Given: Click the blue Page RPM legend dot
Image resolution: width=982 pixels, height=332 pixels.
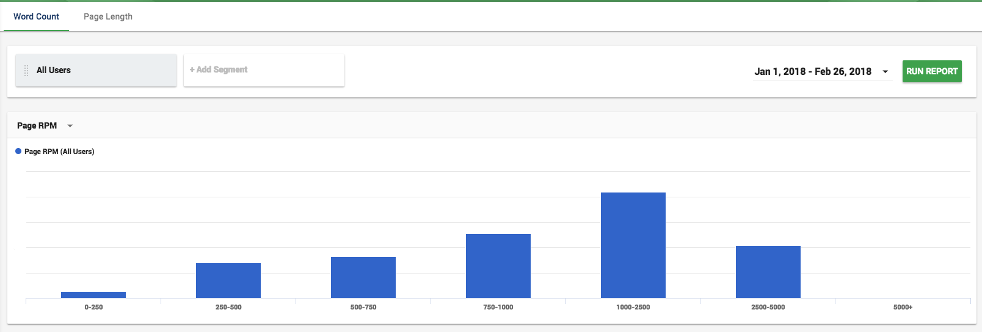Looking at the screenshot, I should pos(18,151).
